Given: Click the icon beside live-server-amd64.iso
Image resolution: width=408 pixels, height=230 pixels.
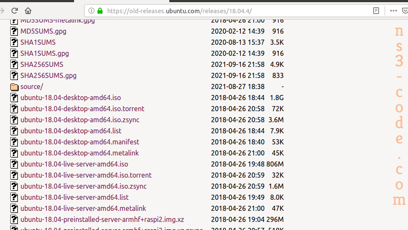Looking at the screenshot, I should click(14, 164).
